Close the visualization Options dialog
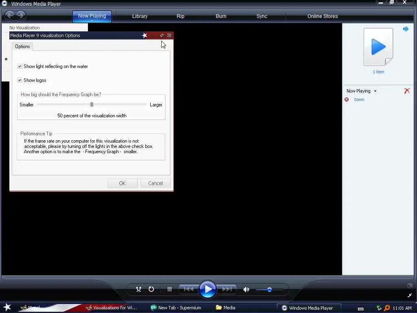The image size is (417, 313). (169, 35)
